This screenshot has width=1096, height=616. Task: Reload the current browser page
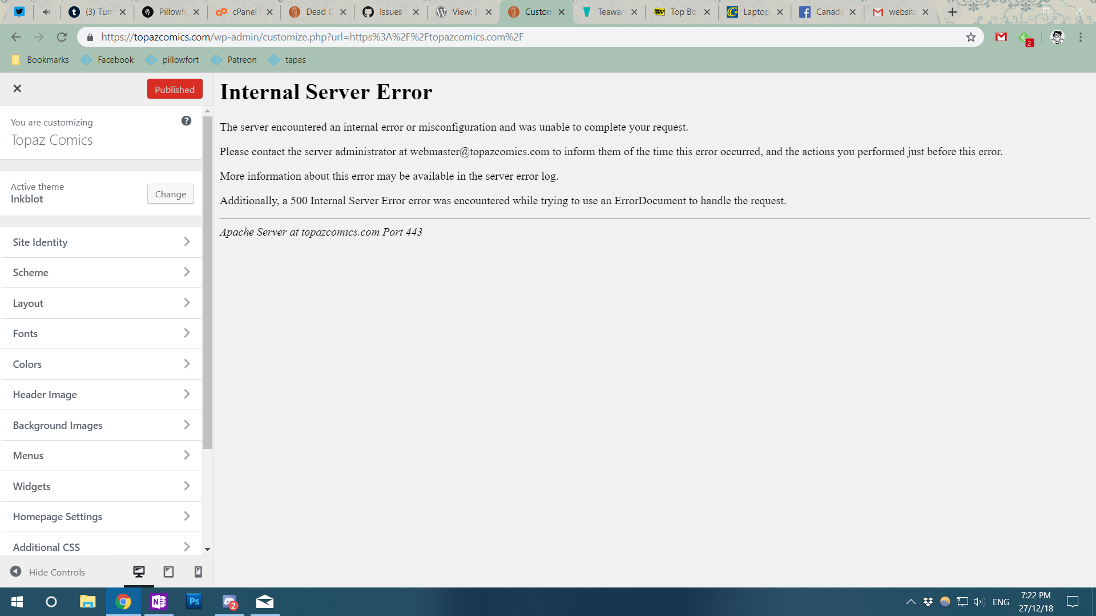point(62,37)
